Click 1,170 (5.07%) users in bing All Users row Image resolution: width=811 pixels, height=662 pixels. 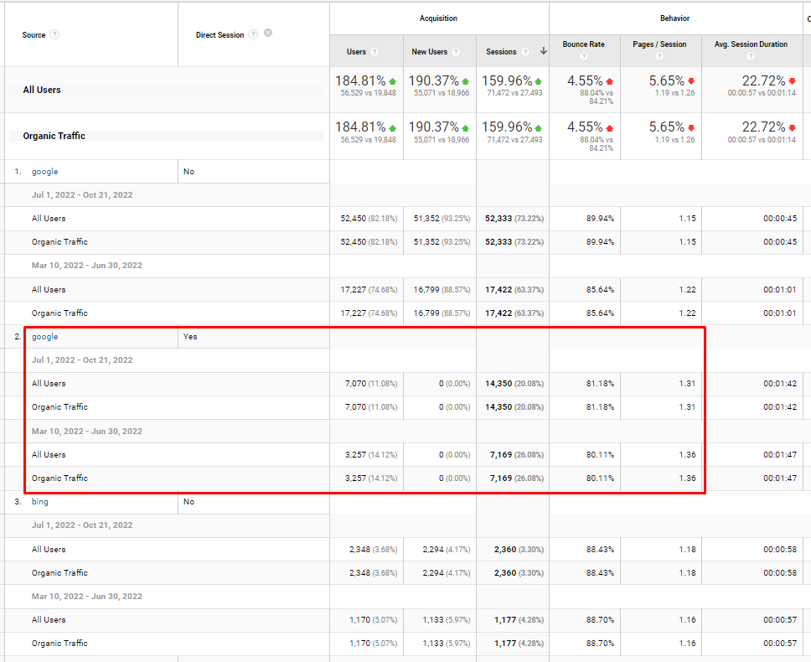pyautogui.click(x=373, y=619)
